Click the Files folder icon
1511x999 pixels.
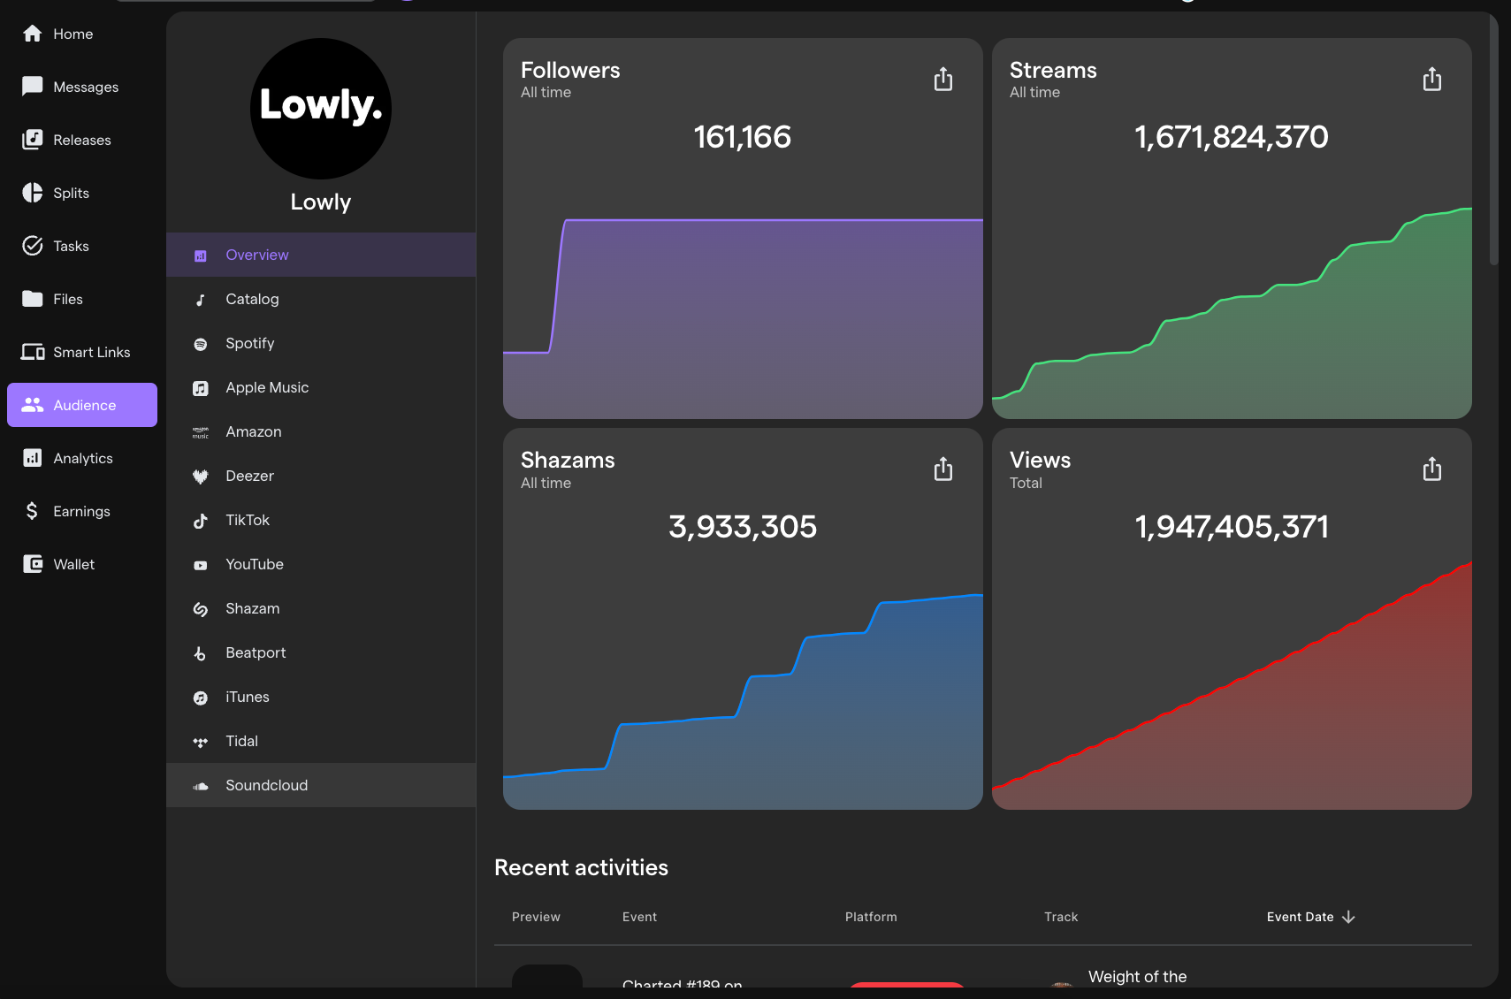point(33,299)
